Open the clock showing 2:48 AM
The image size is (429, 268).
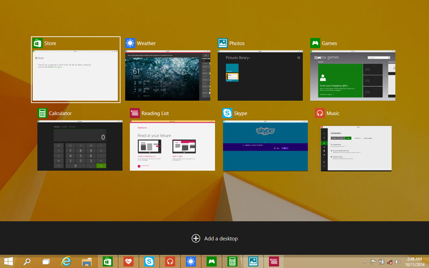coord(414,262)
